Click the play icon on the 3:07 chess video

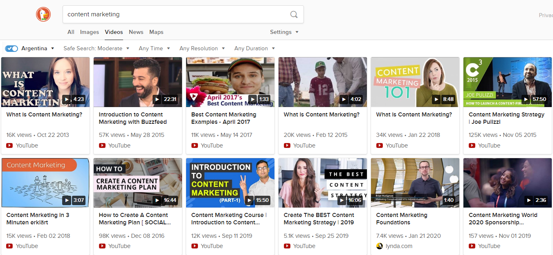click(66, 200)
